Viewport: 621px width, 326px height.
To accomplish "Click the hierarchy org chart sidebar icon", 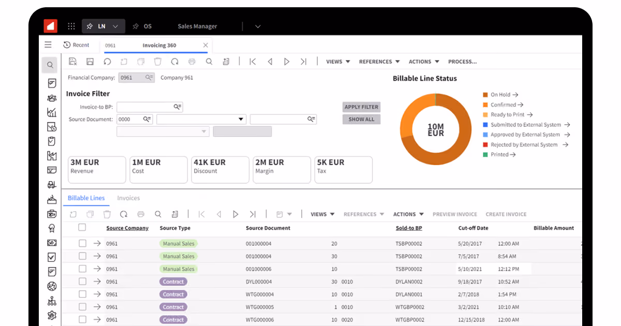I will (51, 301).
